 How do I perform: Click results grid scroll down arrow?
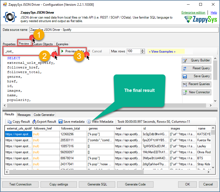213,167
